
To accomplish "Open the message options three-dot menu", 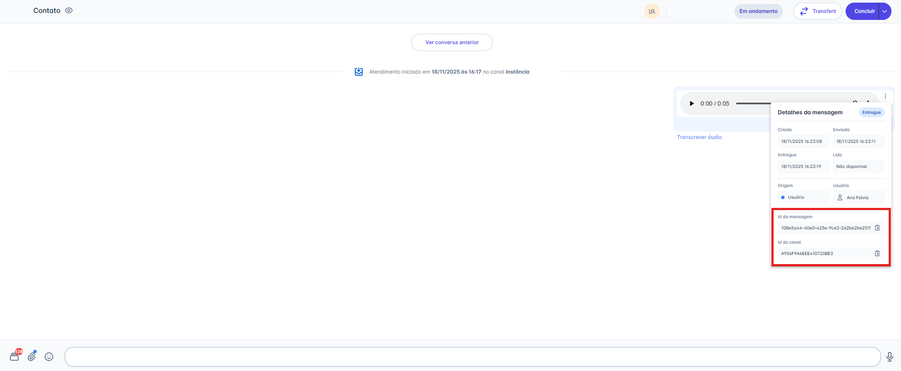I will pos(885,96).
